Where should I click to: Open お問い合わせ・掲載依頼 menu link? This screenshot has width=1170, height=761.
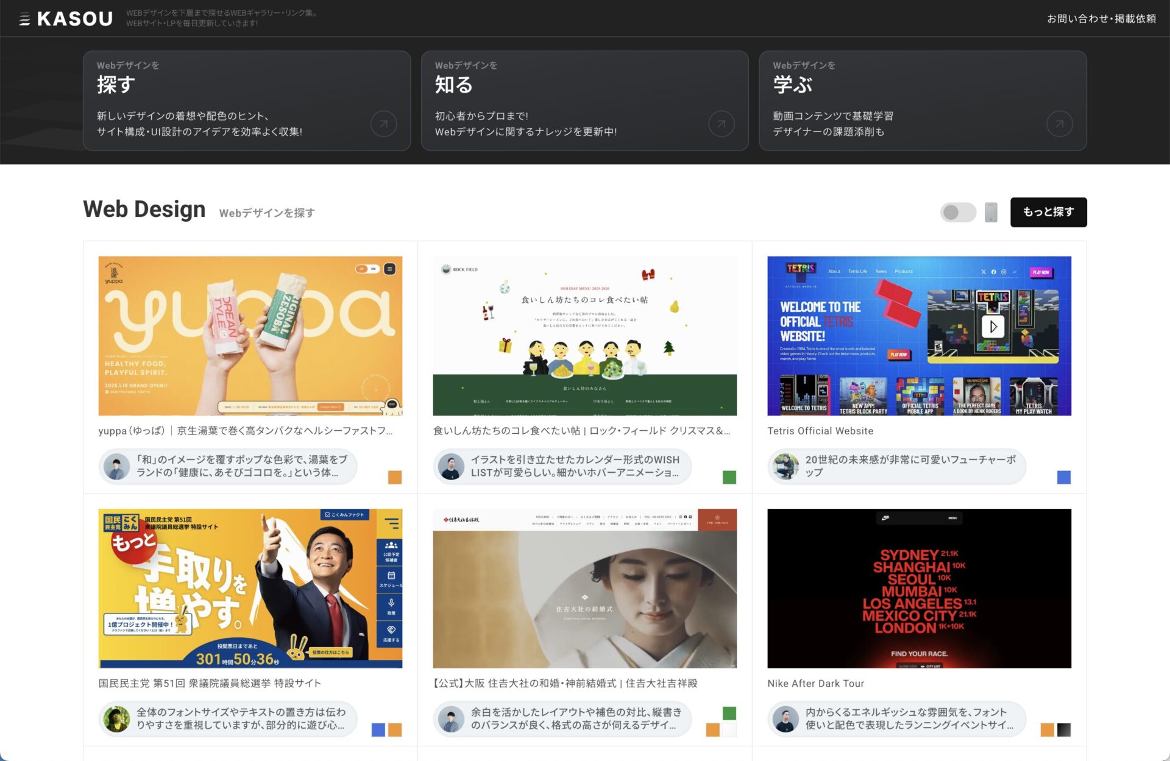(1101, 19)
